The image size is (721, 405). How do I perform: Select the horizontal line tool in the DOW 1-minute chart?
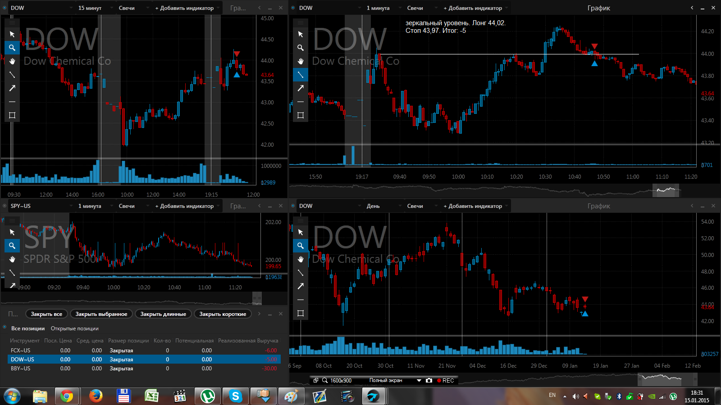(x=301, y=102)
